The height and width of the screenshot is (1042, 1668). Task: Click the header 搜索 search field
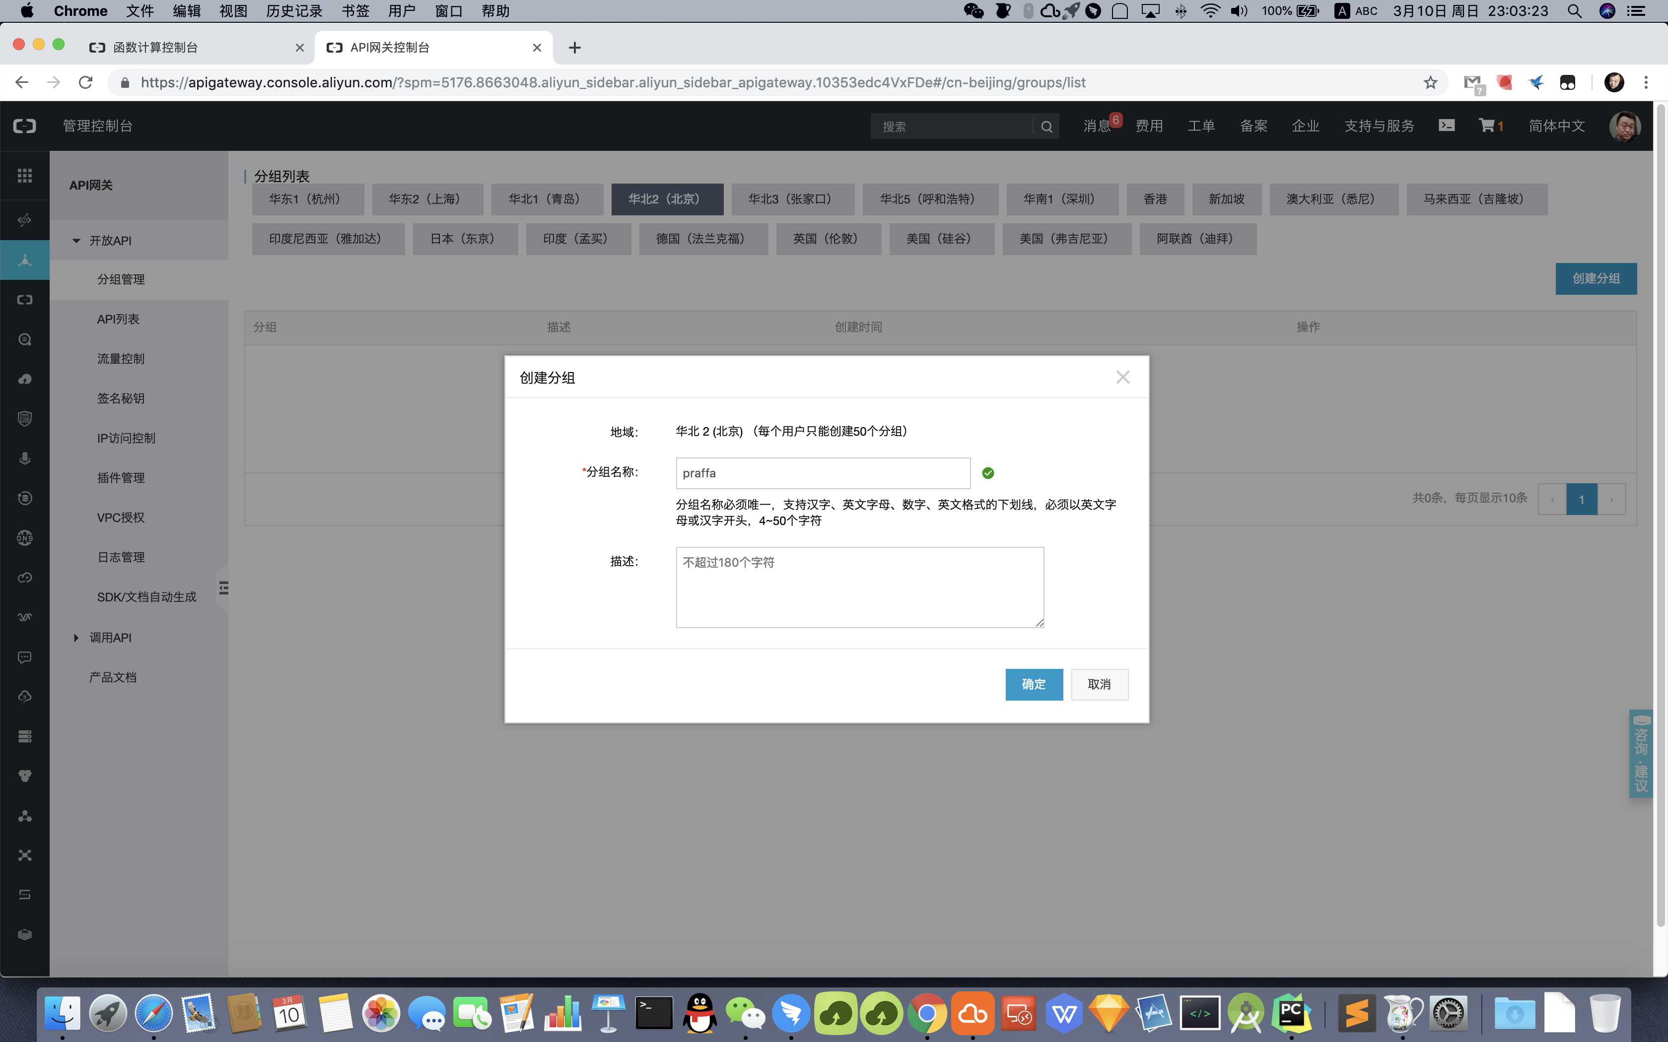coord(952,127)
